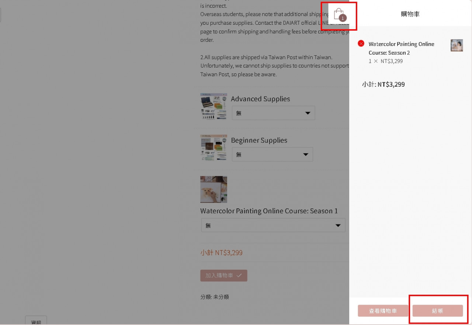The width and height of the screenshot is (472, 325).
Task: Remove Watercolor Course Season 2 from cart
Action: pos(361,44)
